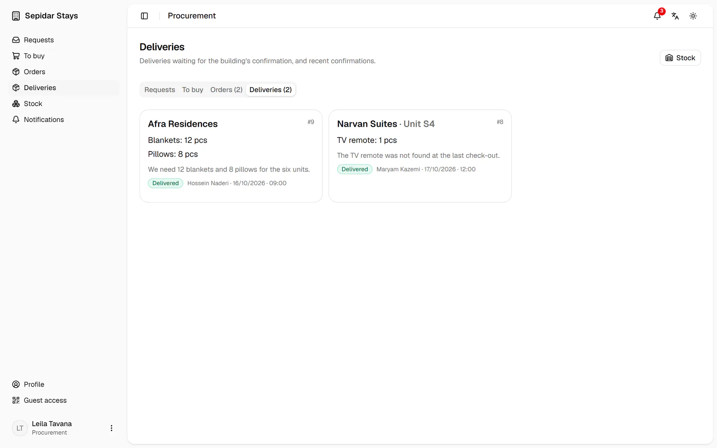Switch to the Requests tab
Viewport: 717px width, 448px height.
pyautogui.click(x=160, y=90)
